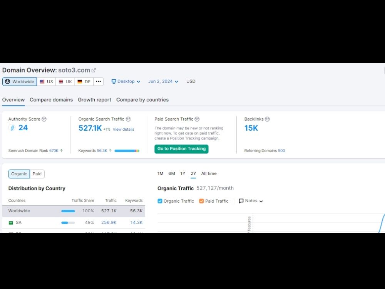The image size is (385, 289).
Task: Open the Desktop device dropdown
Action: [x=126, y=81]
